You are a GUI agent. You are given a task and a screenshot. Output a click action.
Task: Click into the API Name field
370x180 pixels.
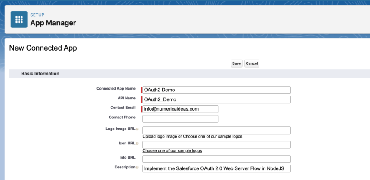pos(216,100)
